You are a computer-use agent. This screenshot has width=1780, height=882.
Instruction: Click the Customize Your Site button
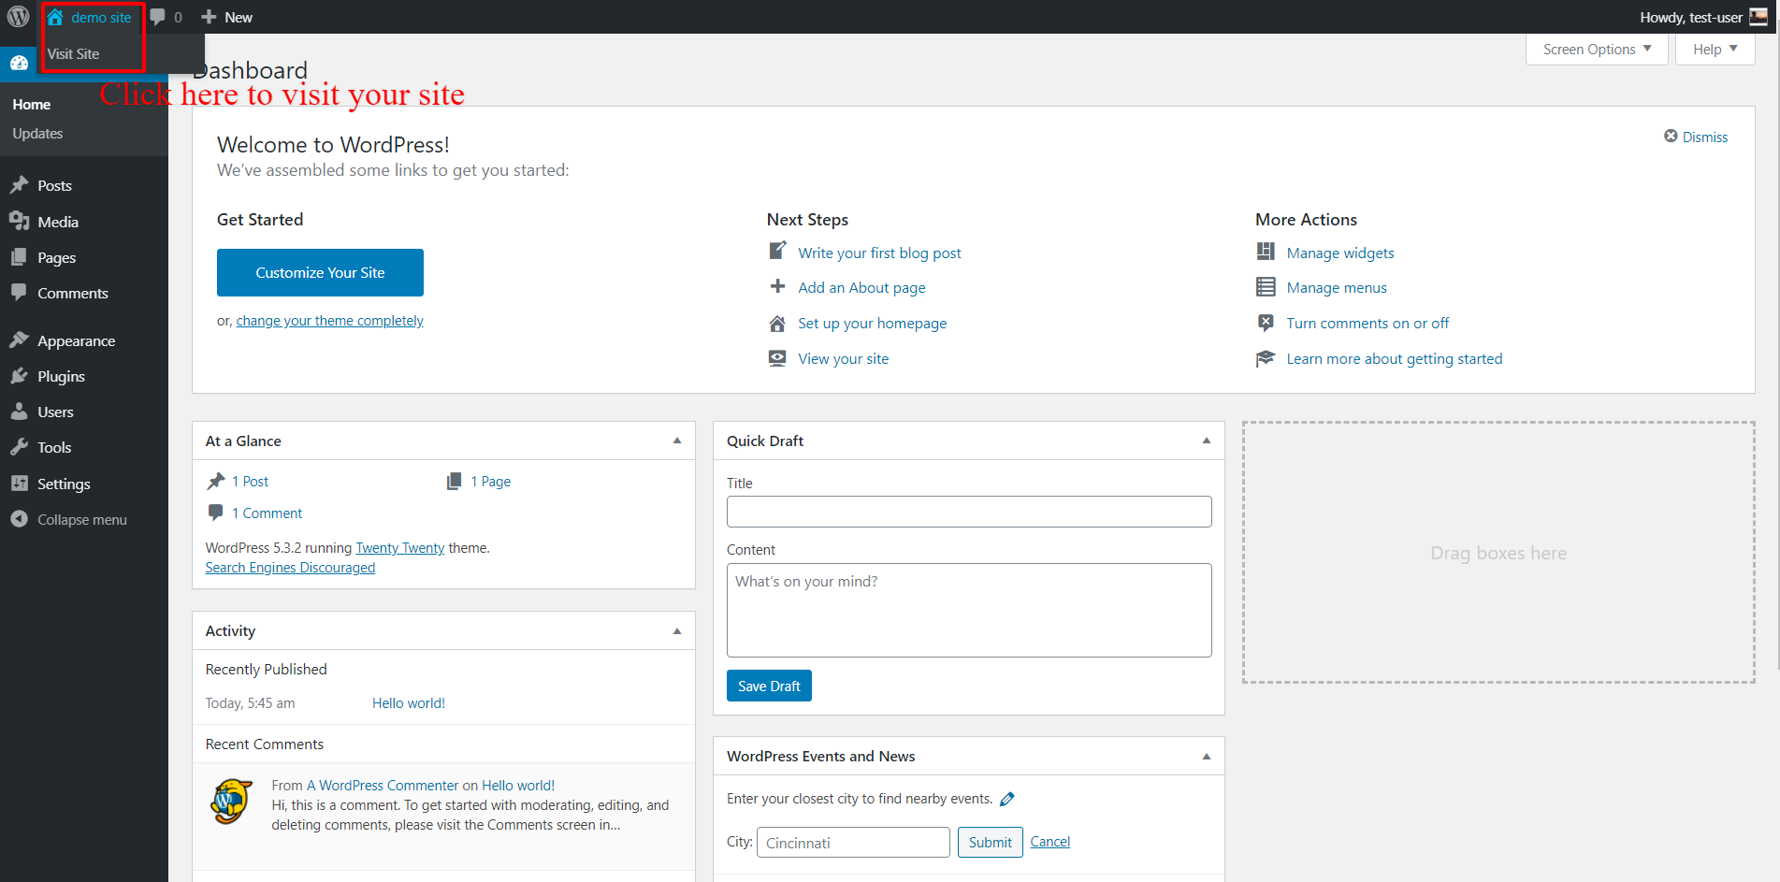click(x=320, y=272)
